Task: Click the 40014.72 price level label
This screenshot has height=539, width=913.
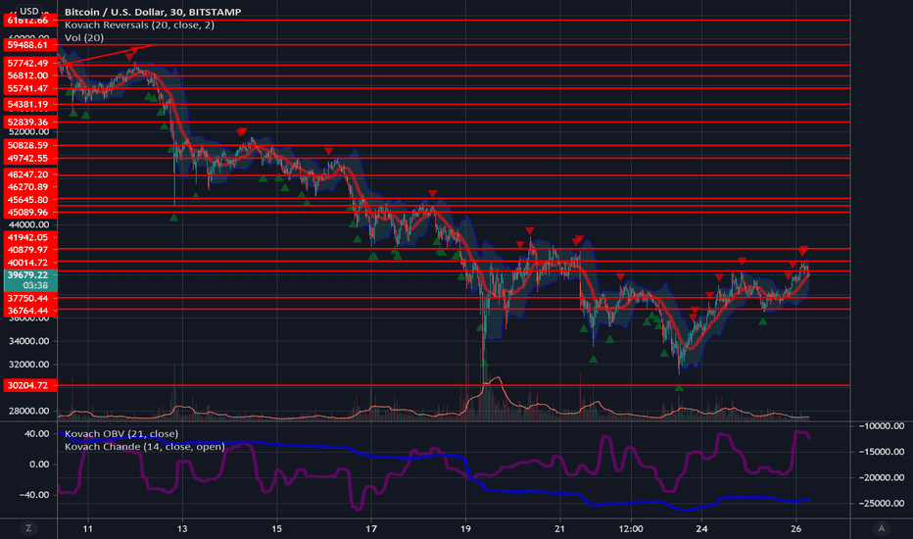Action: [x=30, y=263]
